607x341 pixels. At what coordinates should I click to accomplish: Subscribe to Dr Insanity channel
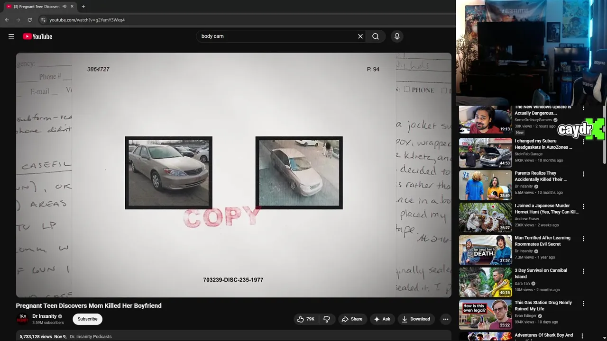88,319
